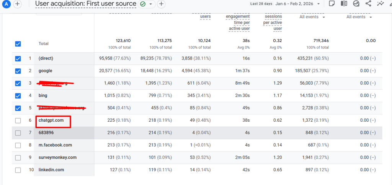Click the add comparison plus icon

tap(18, 4)
